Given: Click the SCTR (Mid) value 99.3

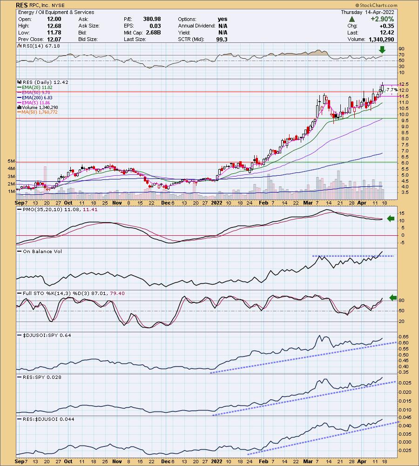Looking at the screenshot, I should point(222,39).
